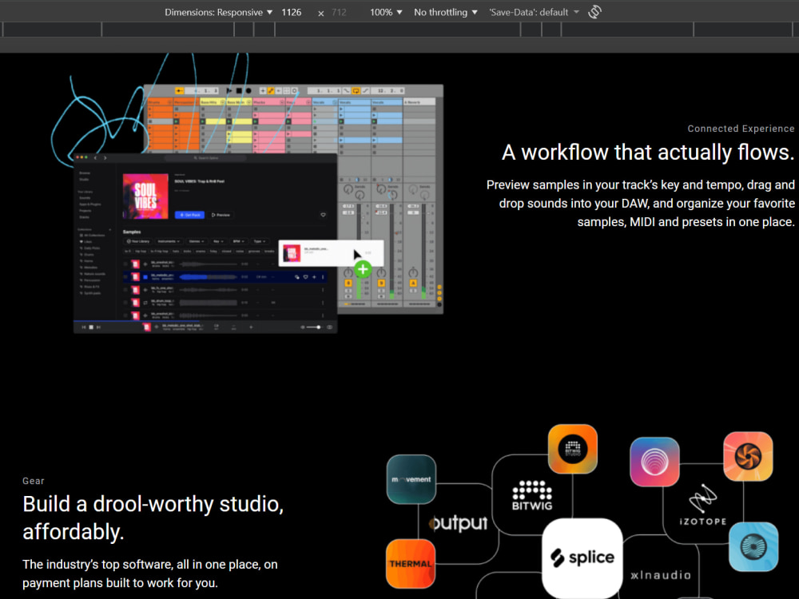Click the iZotope logo
This screenshot has height=599, width=799.
pyautogui.click(x=702, y=505)
